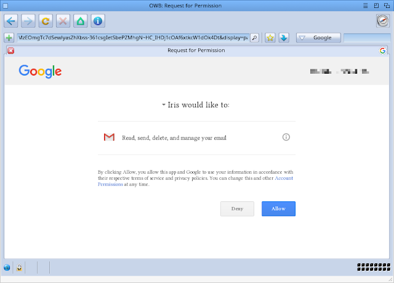Click the search input field next to Google
394x283 pixels.
pos(367,38)
